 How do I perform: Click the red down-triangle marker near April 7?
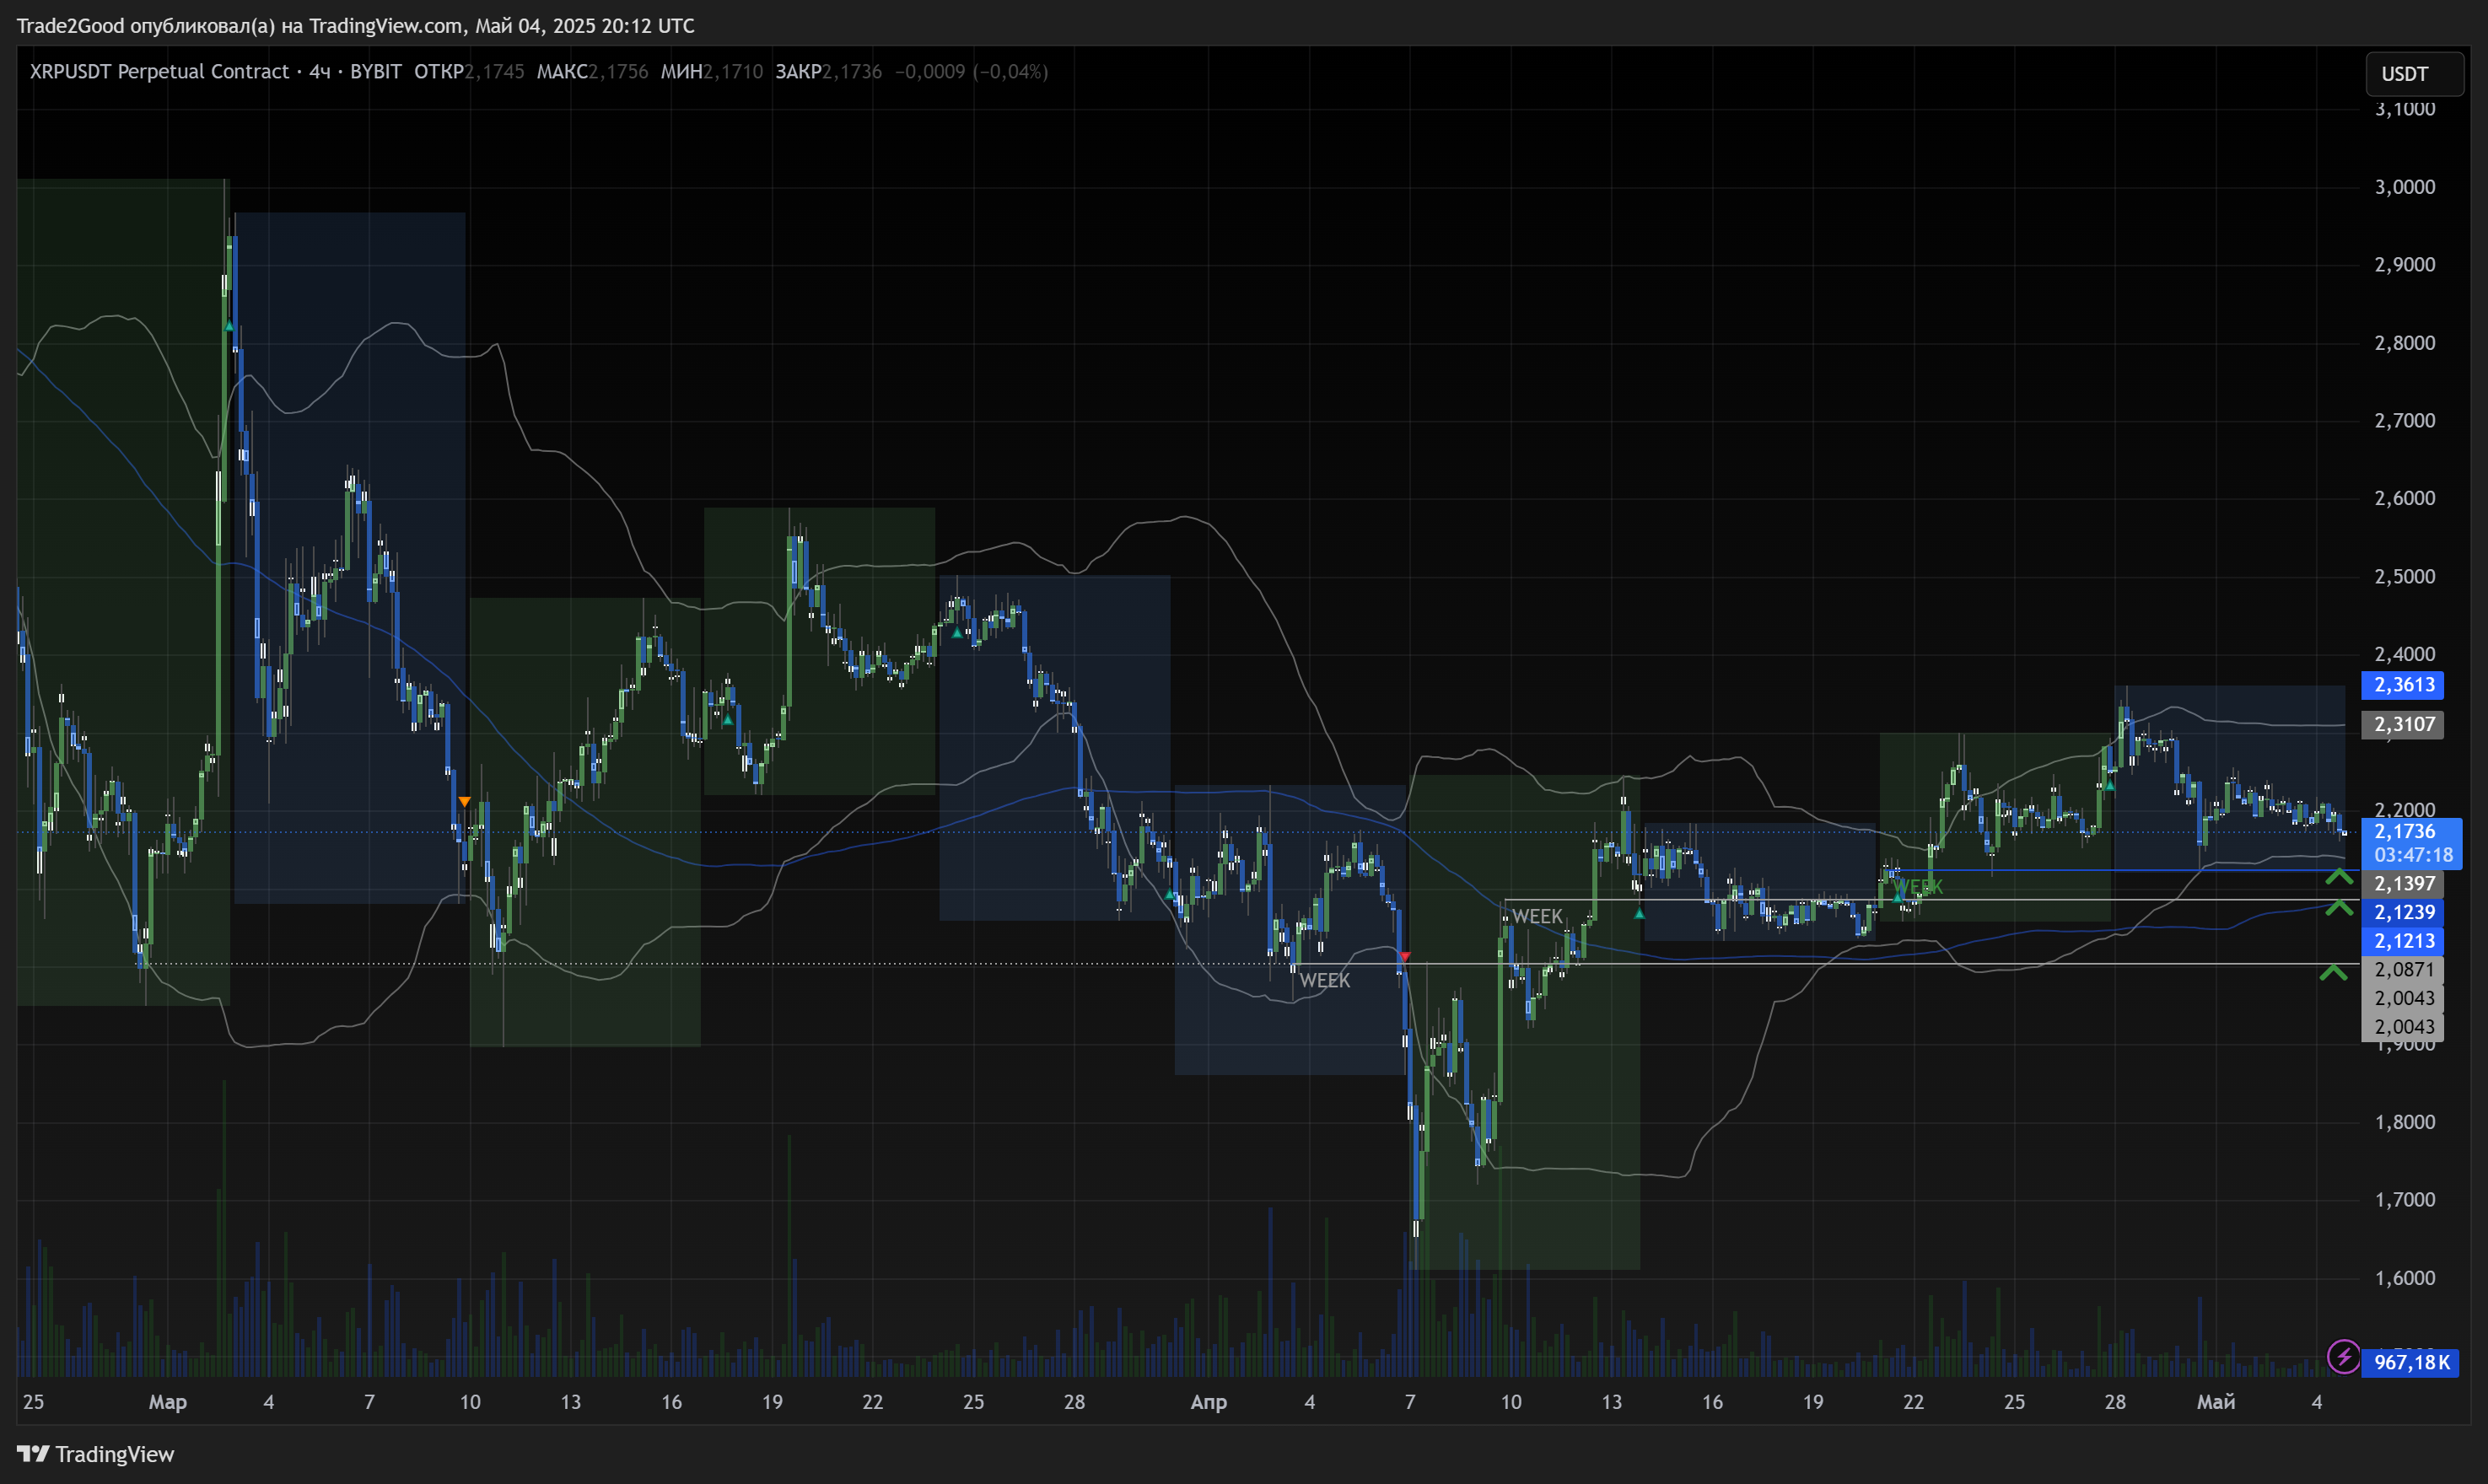click(x=1405, y=957)
